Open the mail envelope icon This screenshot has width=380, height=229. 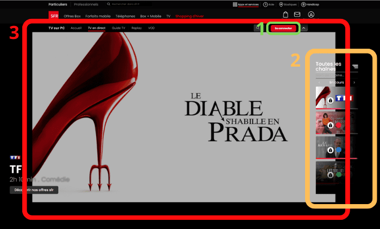point(297,15)
